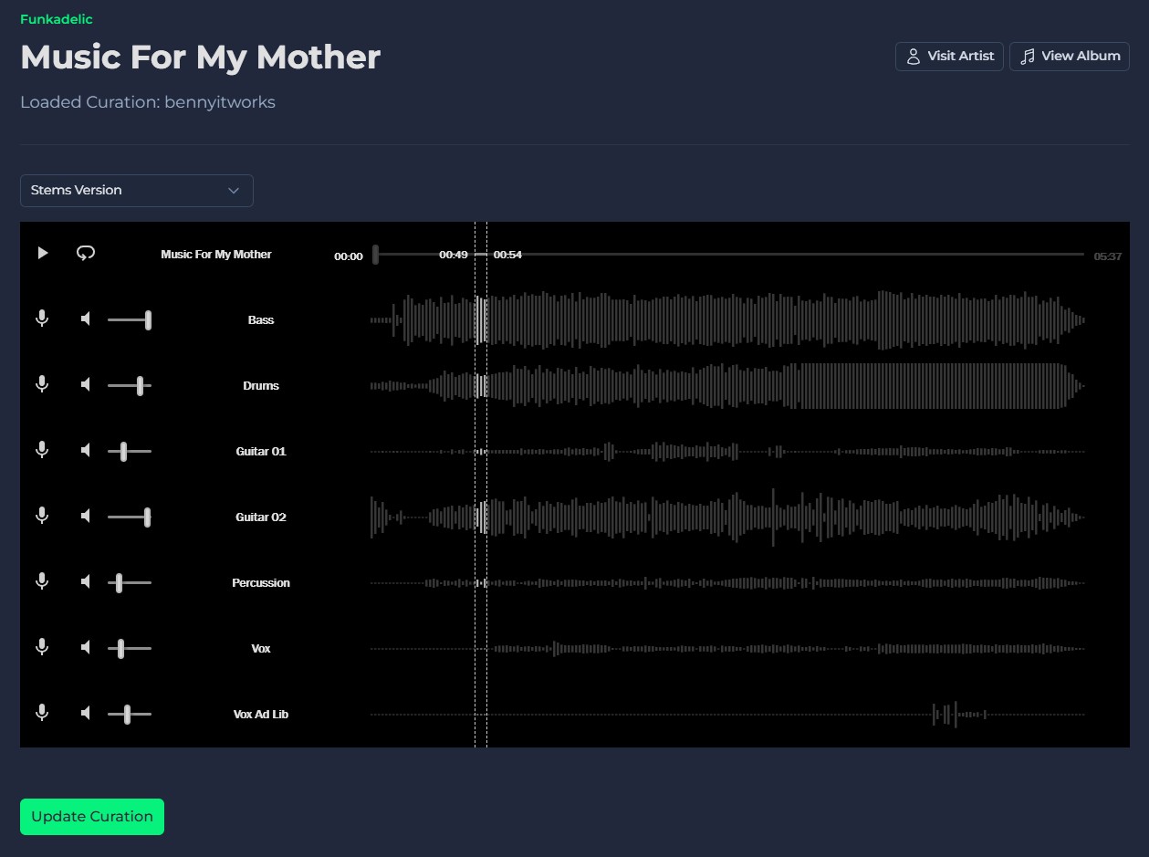Click the Visit Artist button
This screenshot has height=857, width=1149.
click(x=949, y=56)
